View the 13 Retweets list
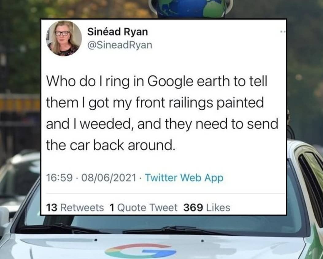This screenshot has width=323, height=259. click(x=75, y=207)
